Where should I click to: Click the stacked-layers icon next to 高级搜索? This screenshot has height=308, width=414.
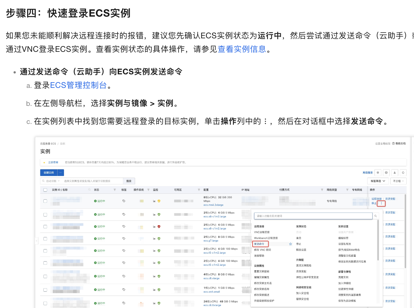pos(378,173)
